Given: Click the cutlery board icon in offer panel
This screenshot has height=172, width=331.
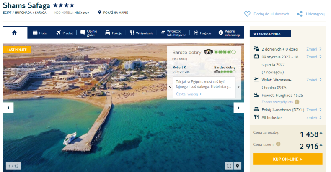Looking at the screenshot, I should click(x=256, y=117).
